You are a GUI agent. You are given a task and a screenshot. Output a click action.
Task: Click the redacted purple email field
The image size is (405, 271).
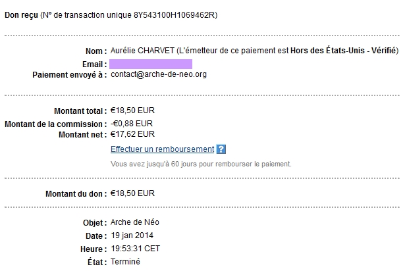(x=151, y=64)
